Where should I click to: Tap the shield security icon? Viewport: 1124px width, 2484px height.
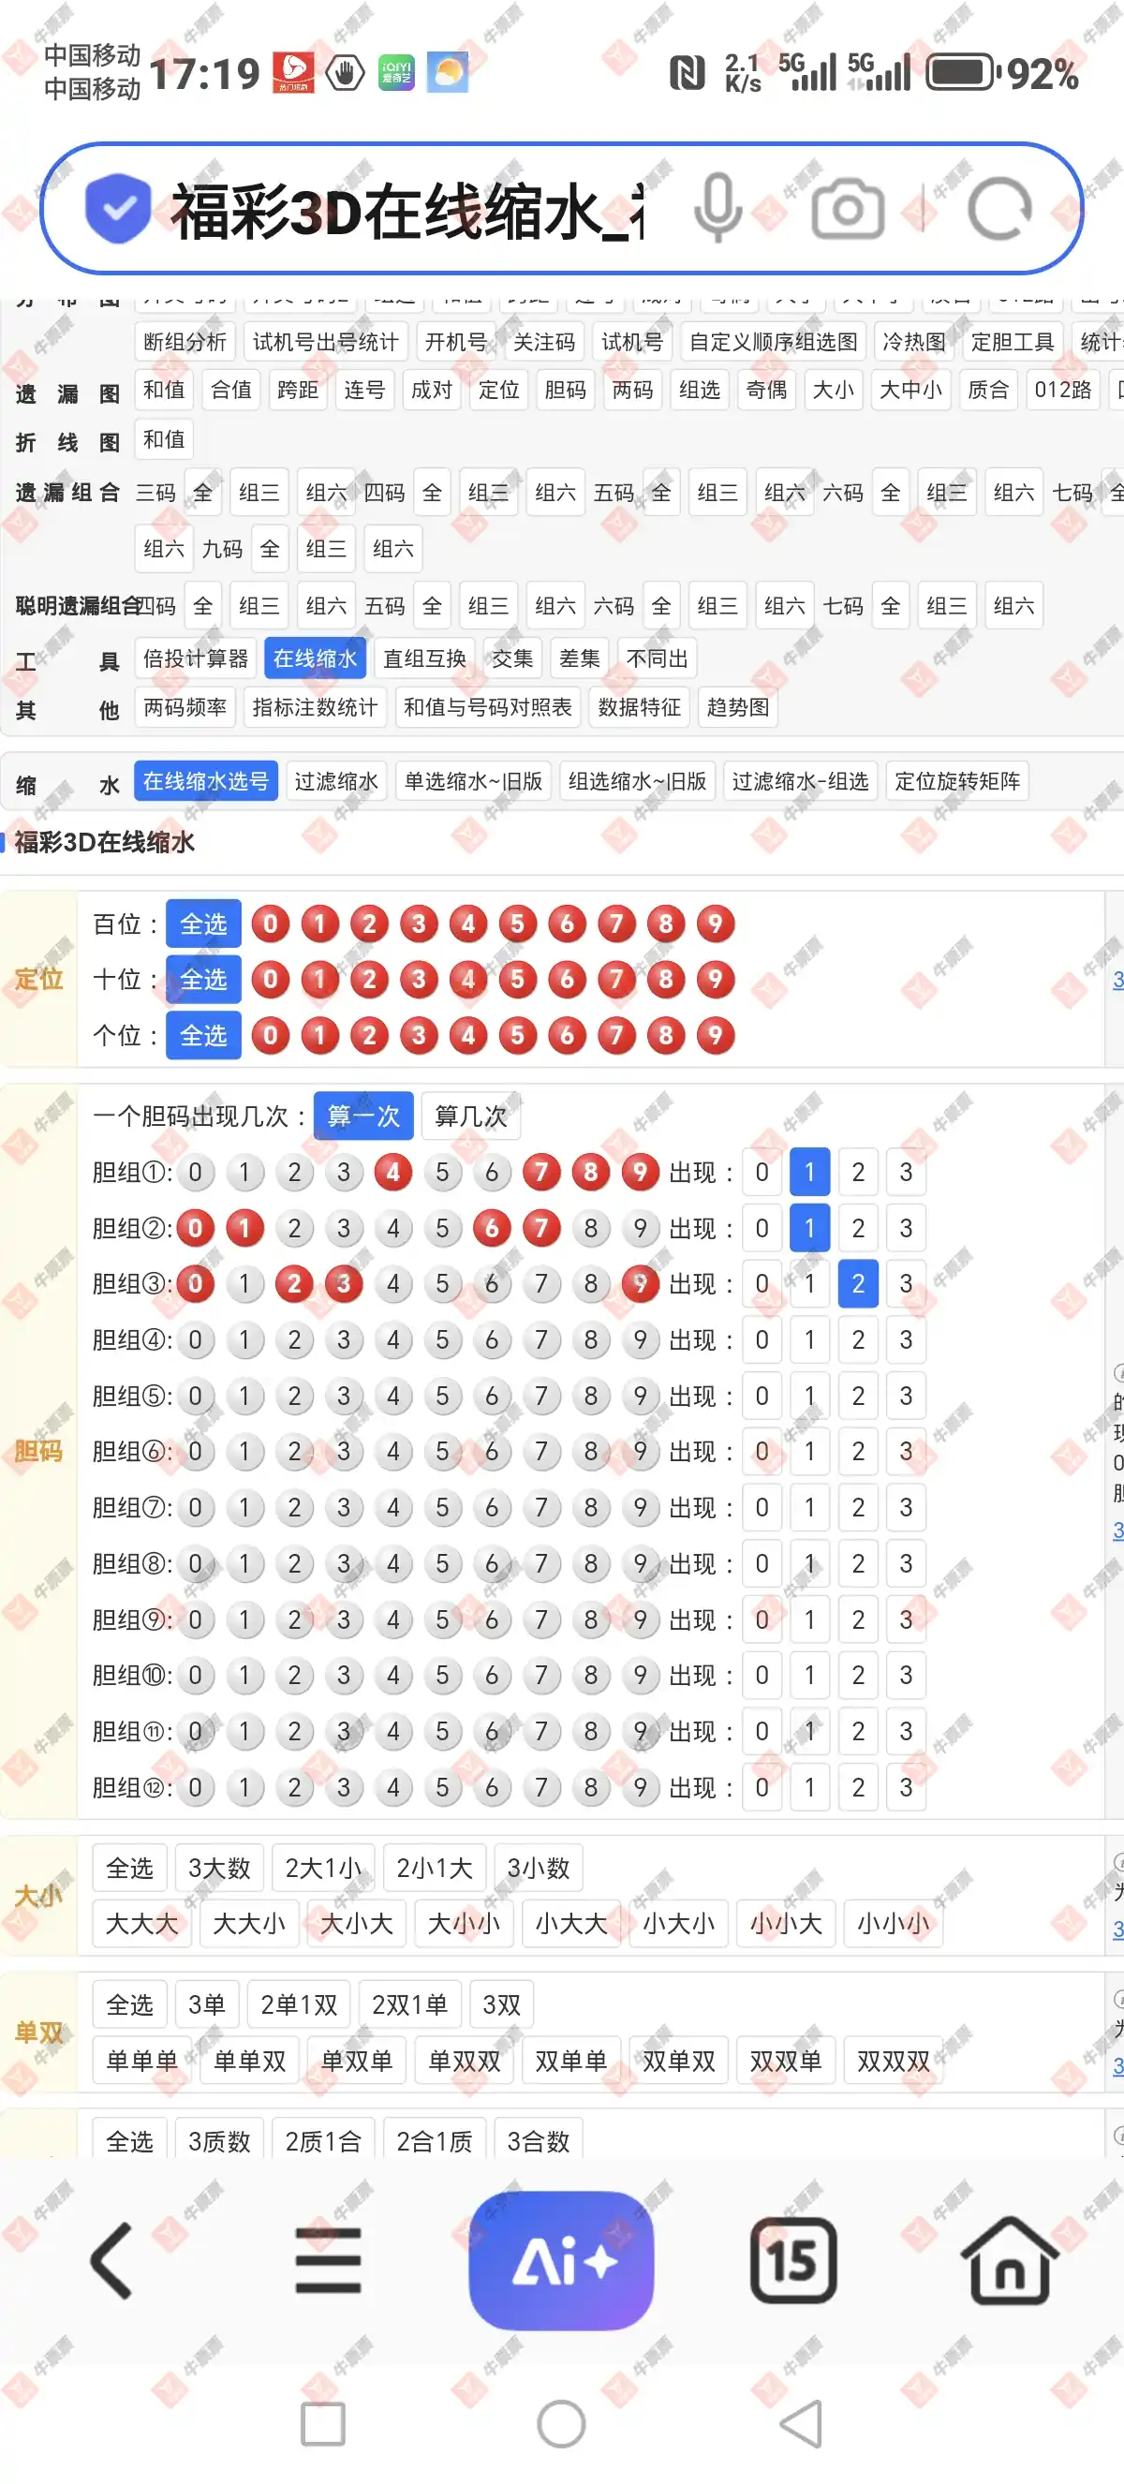coord(118,209)
